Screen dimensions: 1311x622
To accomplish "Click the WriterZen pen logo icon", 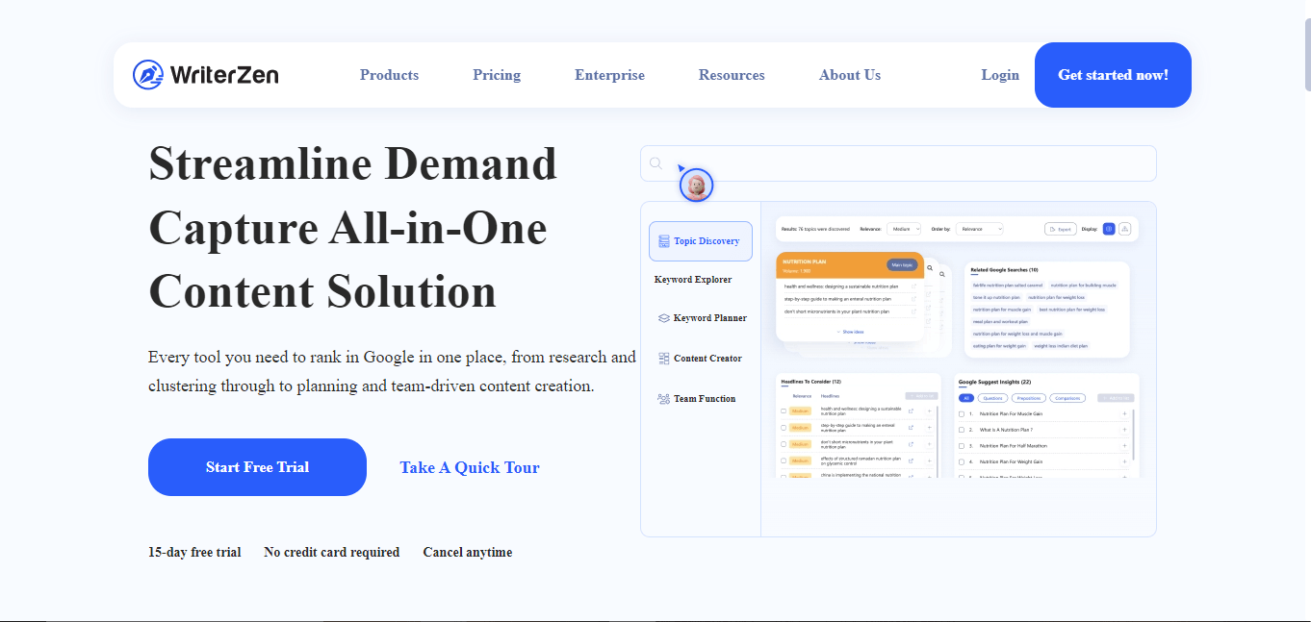I will click(x=148, y=75).
